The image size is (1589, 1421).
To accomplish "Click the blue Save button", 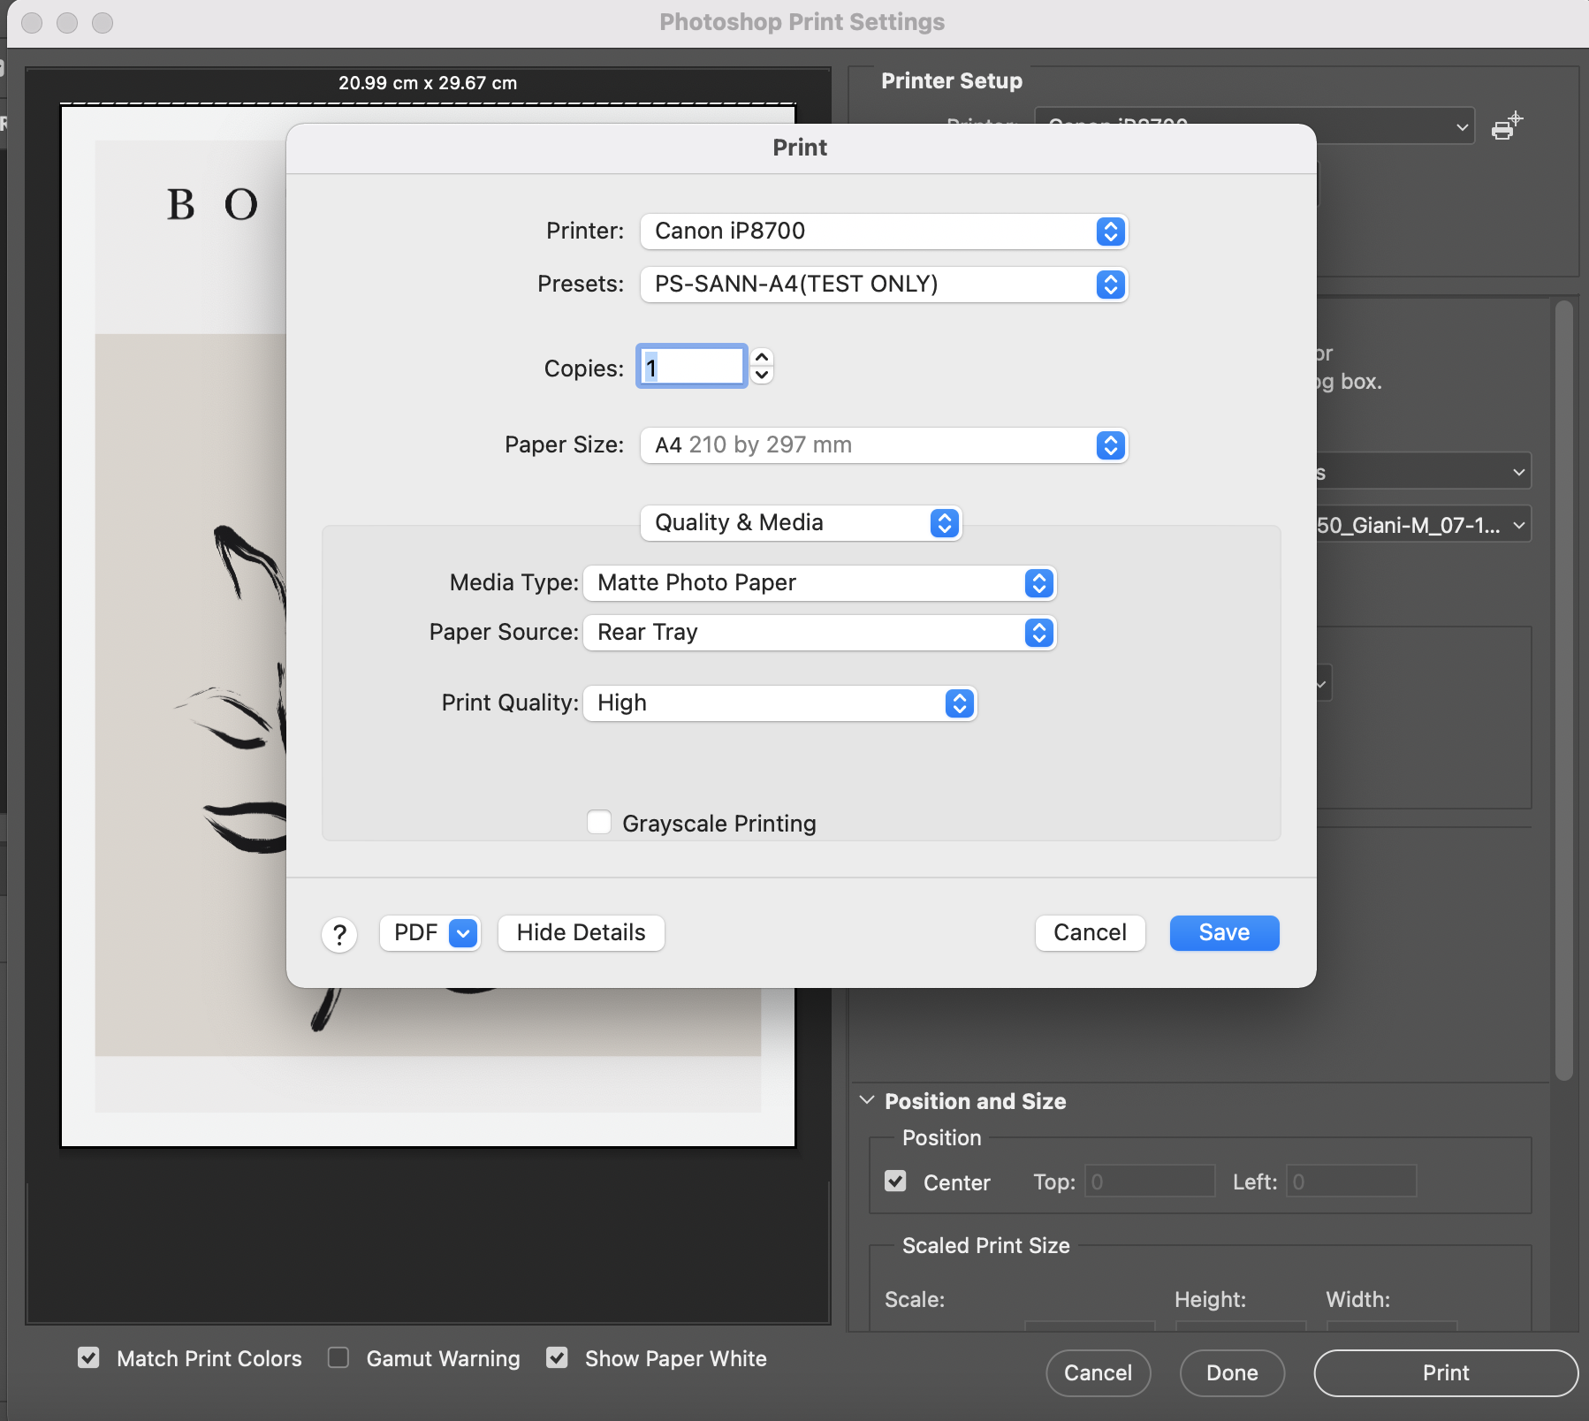I will pos(1224,933).
